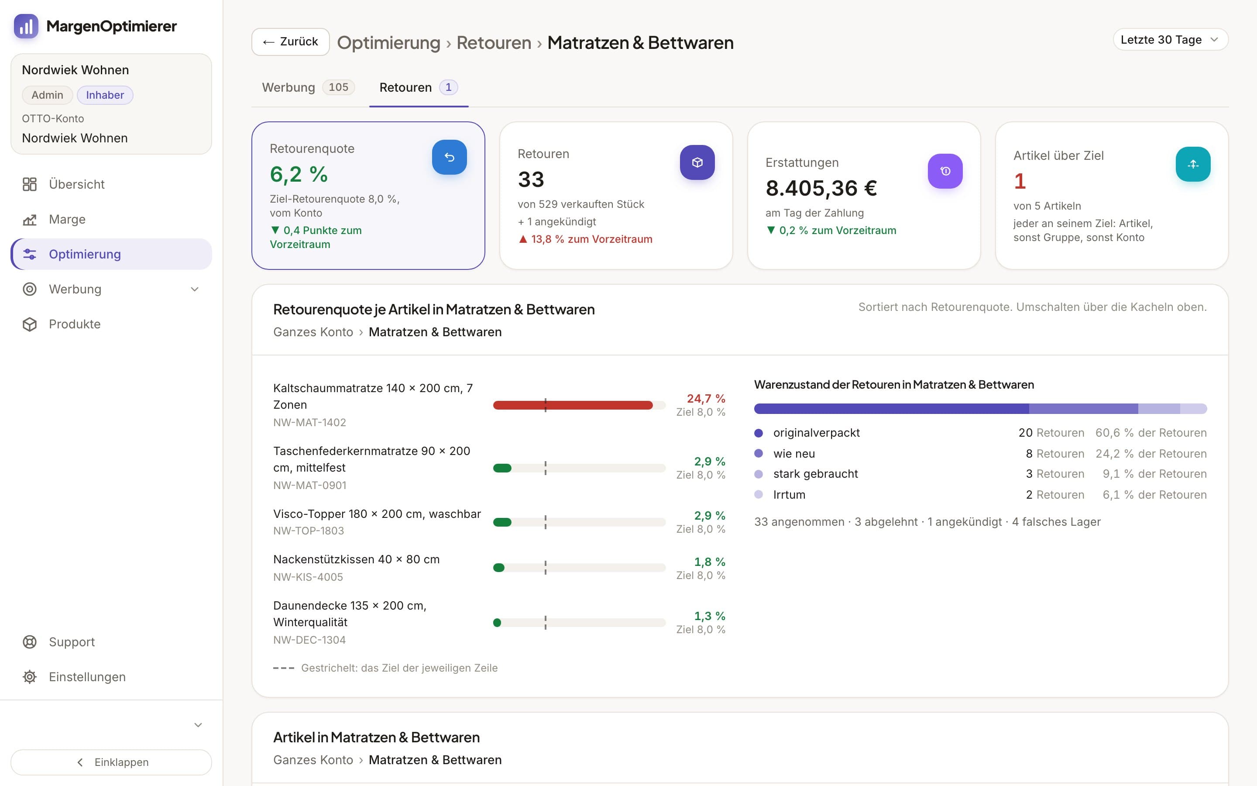
Task: Click the stark gebraucht legend dot
Action: [759, 474]
